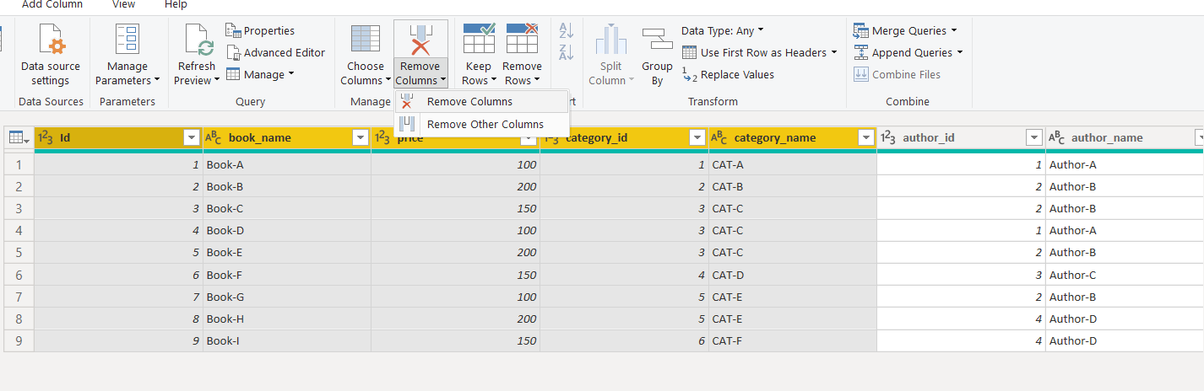Switch to the View ribbon tab
The image size is (1204, 391).
[x=123, y=5]
